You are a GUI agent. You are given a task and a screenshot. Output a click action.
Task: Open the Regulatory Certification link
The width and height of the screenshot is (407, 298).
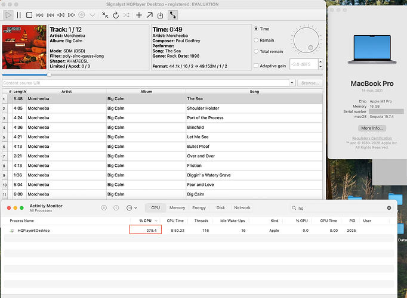point(372,138)
